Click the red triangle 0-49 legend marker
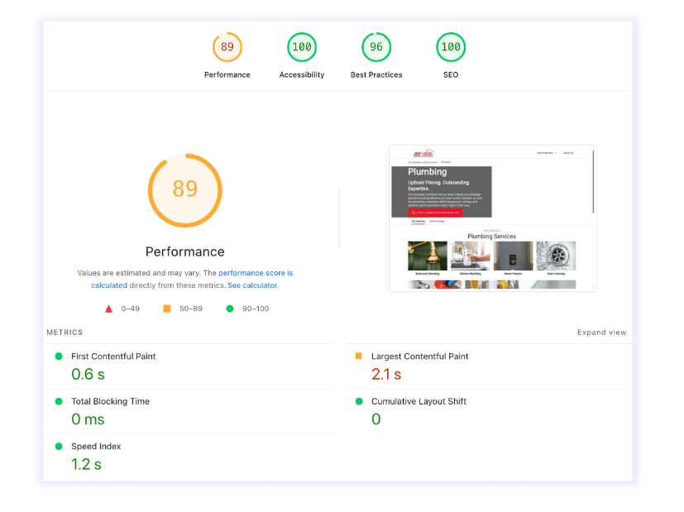684x512 pixels. (109, 307)
